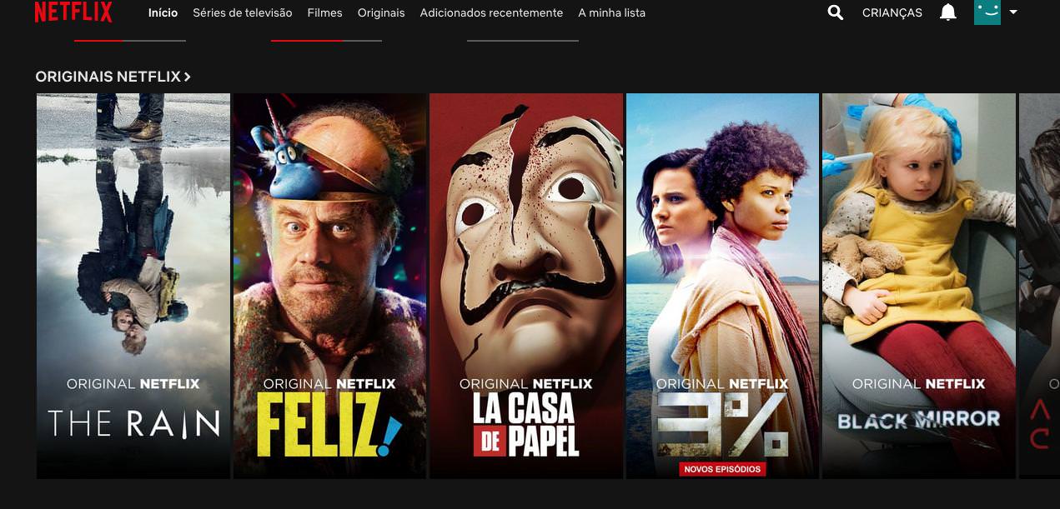Open the Filmes section
The height and width of the screenshot is (509, 1060).
point(324,12)
